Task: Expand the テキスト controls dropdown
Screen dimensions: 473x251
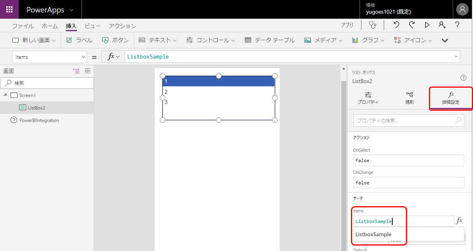Action: pyautogui.click(x=158, y=40)
